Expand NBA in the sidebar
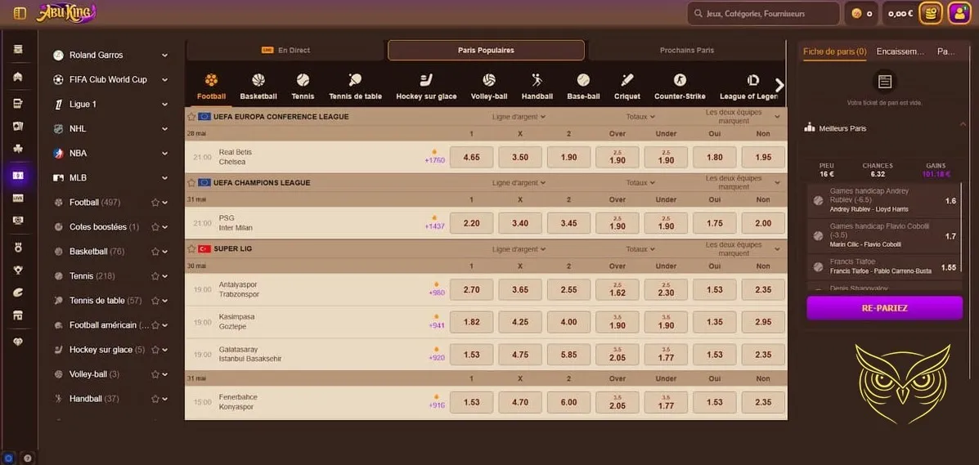The height and width of the screenshot is (465, 979). point(165,153)
